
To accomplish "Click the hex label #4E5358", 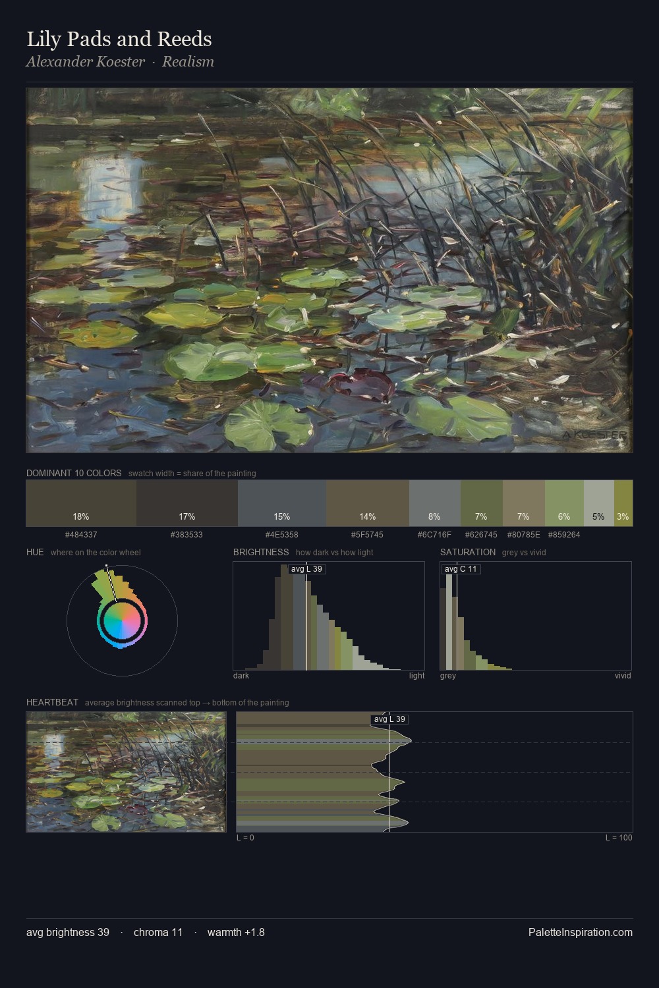I will pyautogui.click(x=282, y=535).
